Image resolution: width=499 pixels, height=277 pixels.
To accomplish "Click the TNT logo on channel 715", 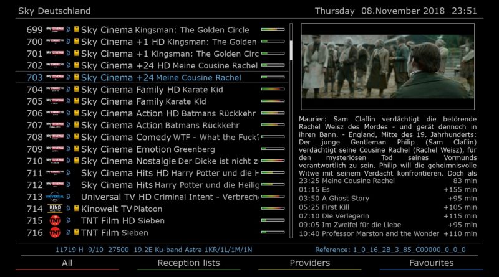I will click(55, 220).
